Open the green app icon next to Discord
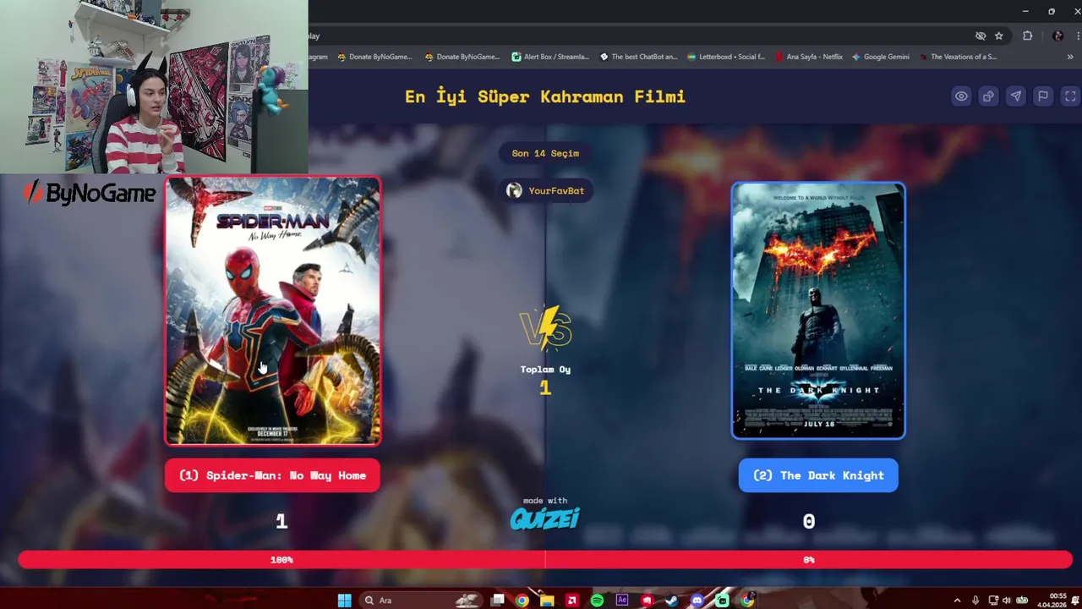This screenshot has width=1082, height=609. click(x=722, y=601)
